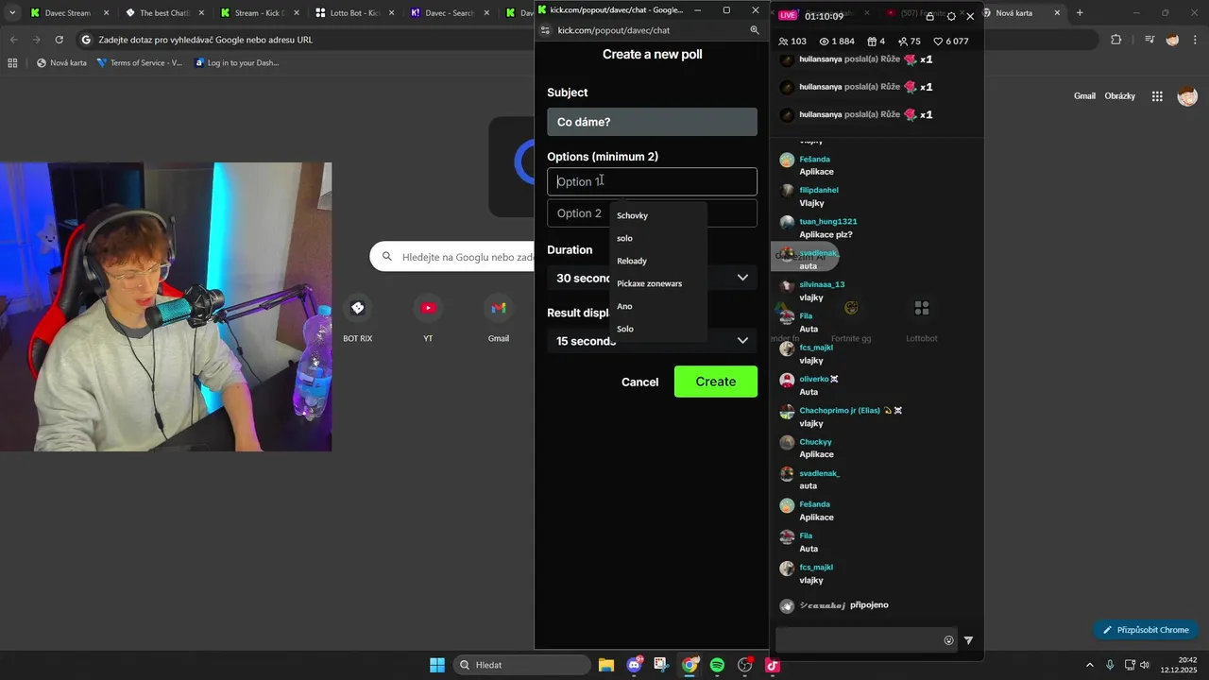Open the YT shortcut tile

tap(428, 317)
